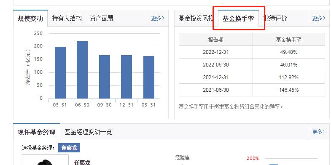Image resolution: width=331 pixels, height=165 pixels.
Task: Open the 崔宸龙 manager name heading
Action: (x=82, y=162)
